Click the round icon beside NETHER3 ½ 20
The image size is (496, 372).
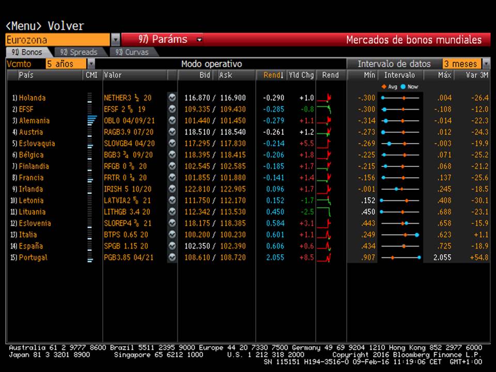click(x=172, y=98)
